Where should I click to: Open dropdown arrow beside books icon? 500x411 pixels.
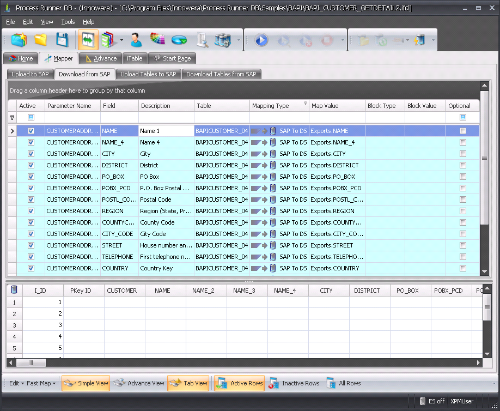(121, 40)
